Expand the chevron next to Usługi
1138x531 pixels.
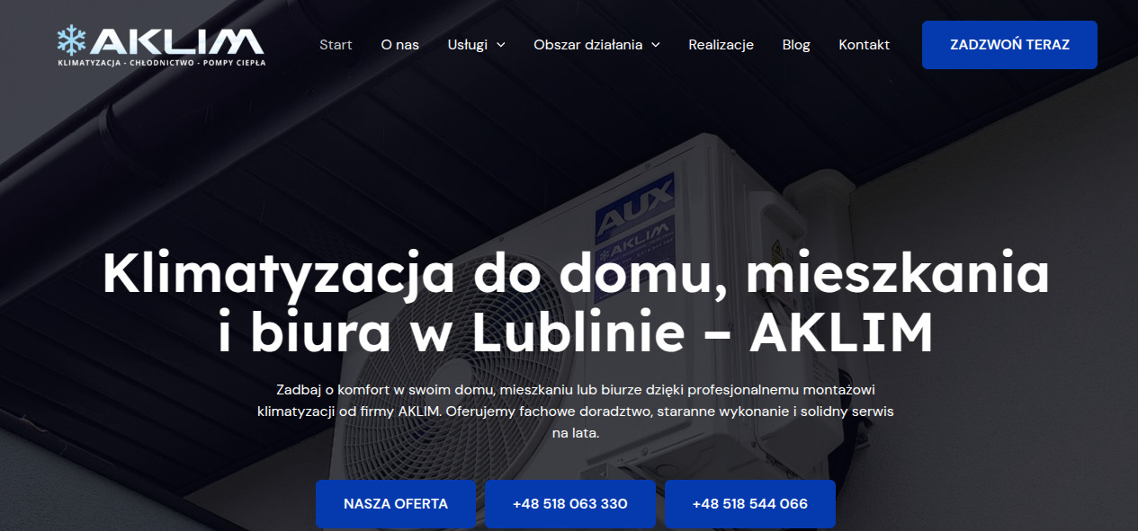coord(500,45)
